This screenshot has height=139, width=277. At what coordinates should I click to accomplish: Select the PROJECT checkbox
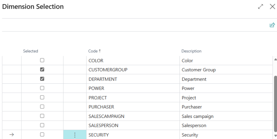coord(42,97)
